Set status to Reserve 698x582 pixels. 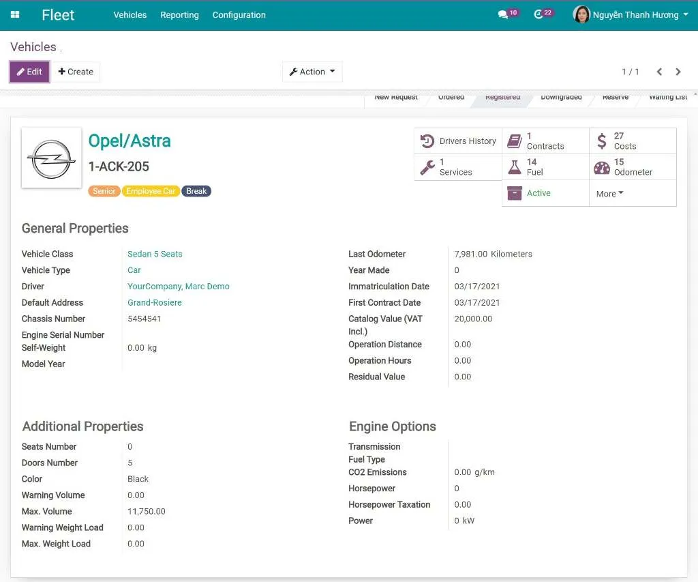tap(616, 97)
